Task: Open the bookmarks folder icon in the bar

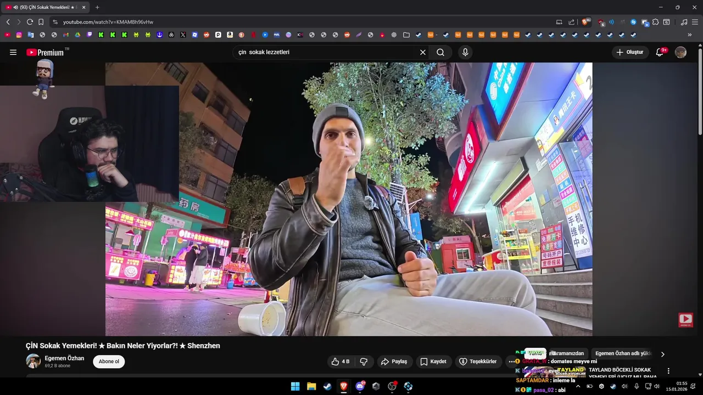Action: click(x=406, y=35)
